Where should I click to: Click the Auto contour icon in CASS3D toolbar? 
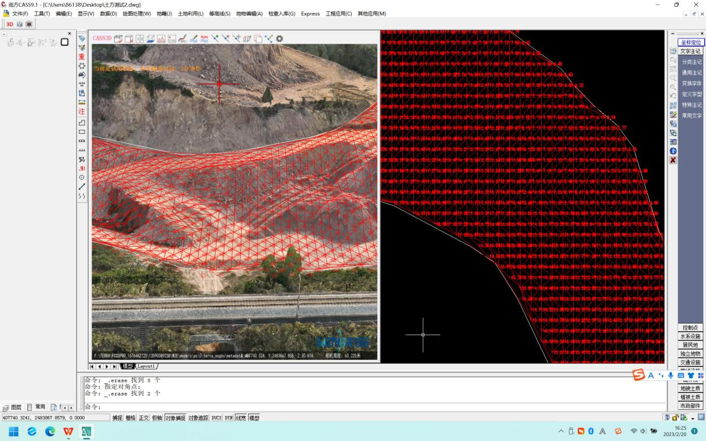(x=204, y=38)
